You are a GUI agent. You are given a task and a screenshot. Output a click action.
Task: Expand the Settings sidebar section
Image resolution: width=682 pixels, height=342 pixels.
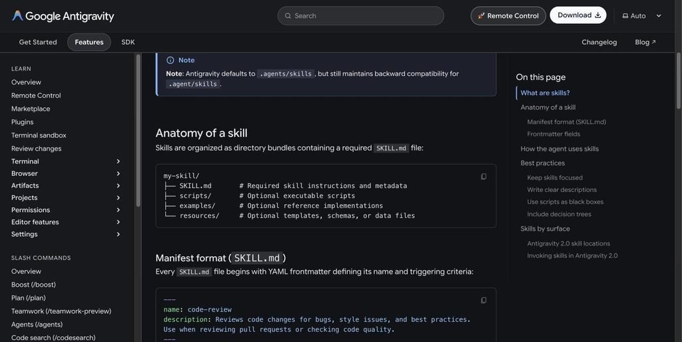pos(118,235)
